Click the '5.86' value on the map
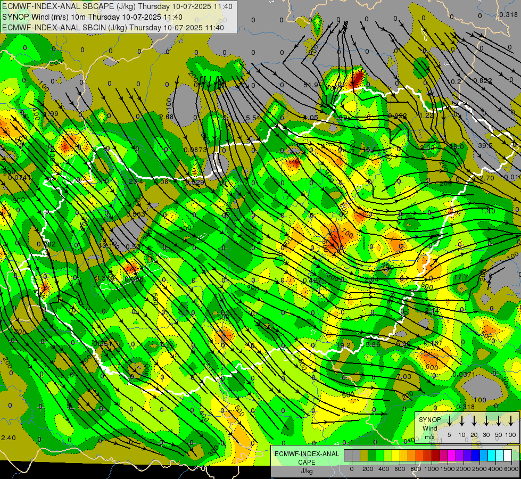Screen dimensions: 521x479 click(373, 345)
